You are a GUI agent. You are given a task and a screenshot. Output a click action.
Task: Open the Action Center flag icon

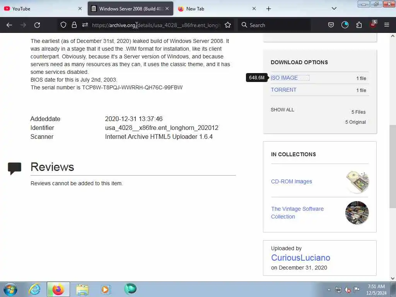[357, 289]
